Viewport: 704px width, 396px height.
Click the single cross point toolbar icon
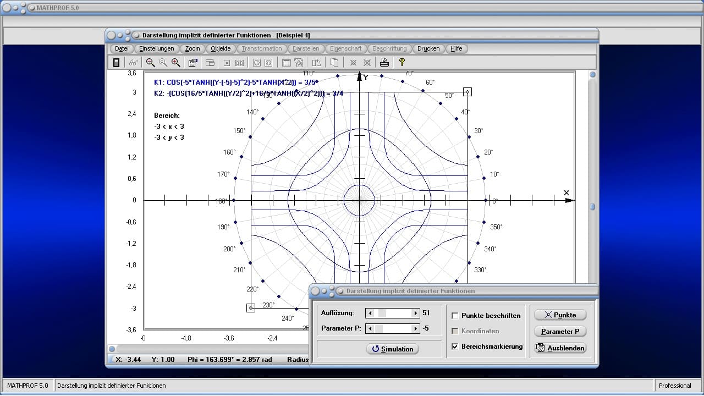pyautogui.click(x=353, y=63)
